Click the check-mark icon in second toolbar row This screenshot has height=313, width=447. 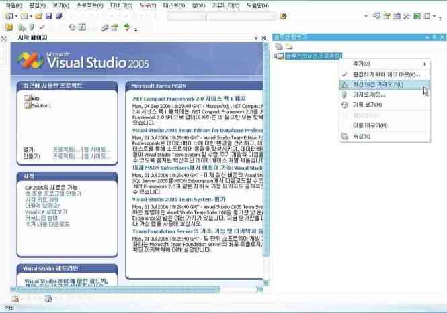pos(42,27)
